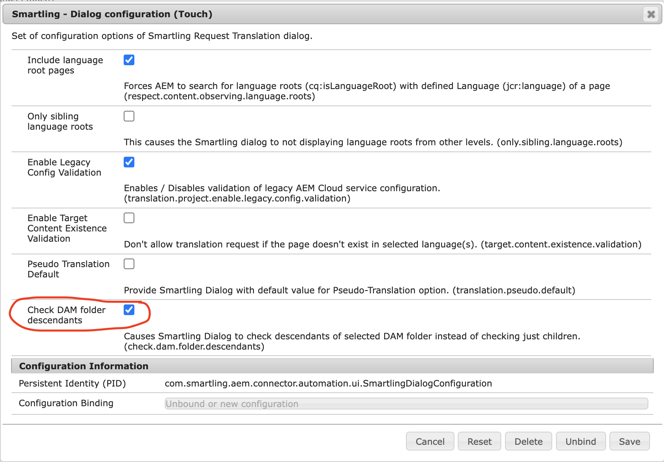The image size is (664, 462).
Task: Click the Check DAM folder descendants label
Action: click(67, 315)
